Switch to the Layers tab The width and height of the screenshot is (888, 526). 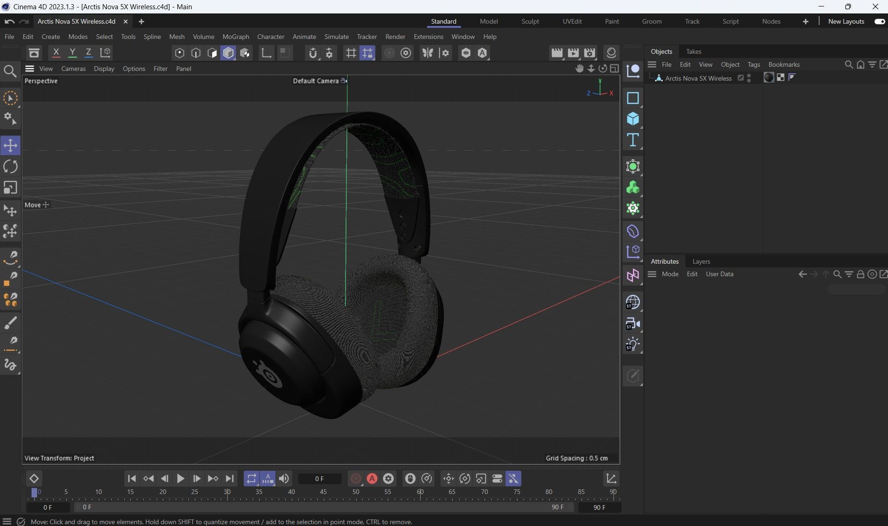tap(701, 261)
